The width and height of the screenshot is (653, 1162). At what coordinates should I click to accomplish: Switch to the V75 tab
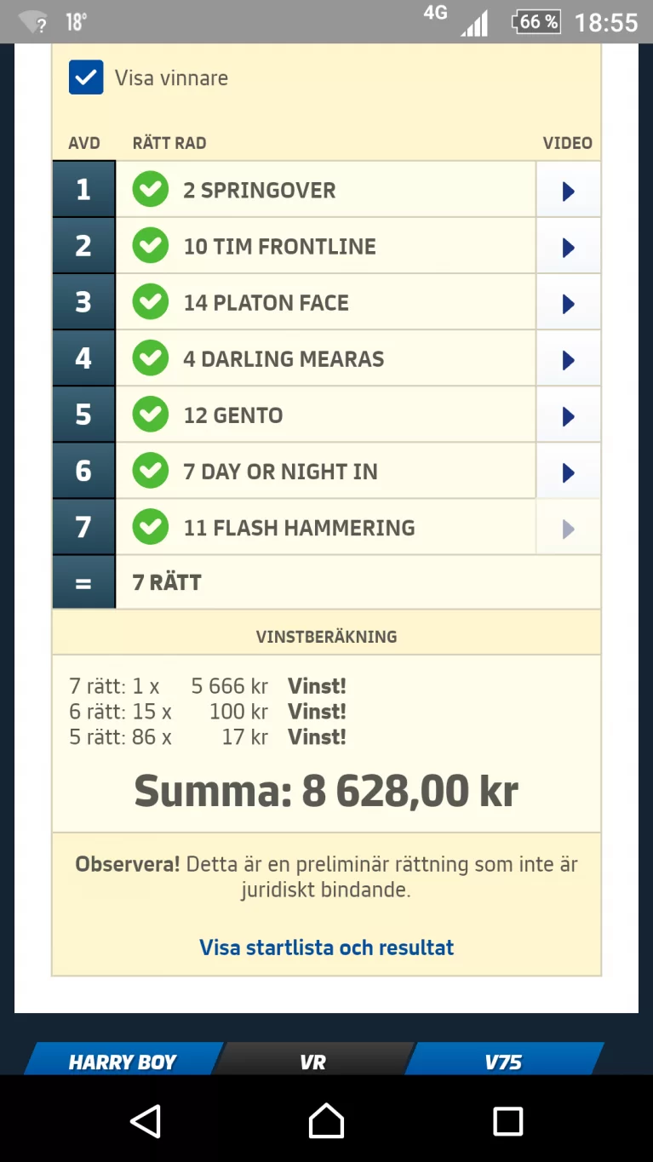[x=502, y=1061]
